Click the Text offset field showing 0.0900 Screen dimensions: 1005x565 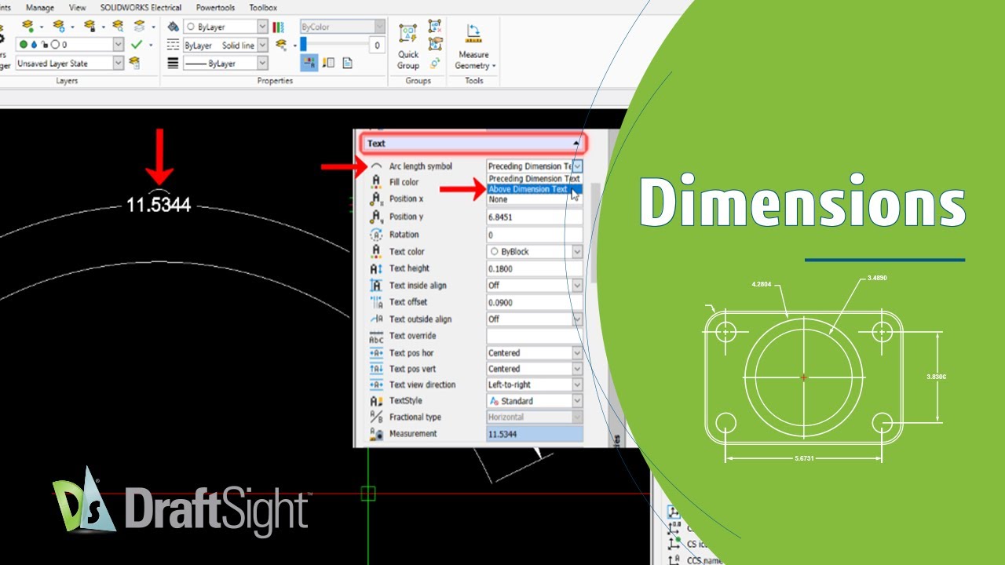535,302
